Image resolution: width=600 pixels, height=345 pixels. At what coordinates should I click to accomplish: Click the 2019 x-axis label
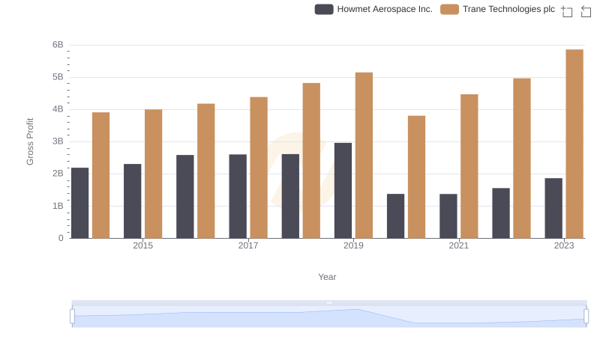coord(353,245)
